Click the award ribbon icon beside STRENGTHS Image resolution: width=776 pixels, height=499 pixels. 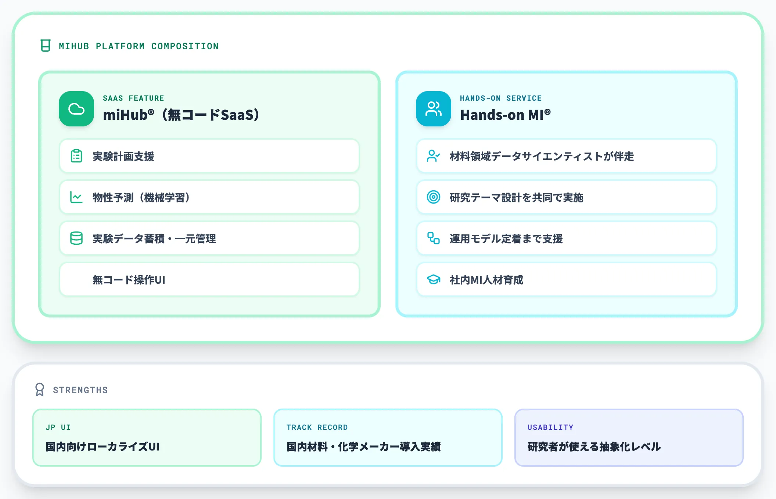pyautogui.click(x=40, y=390)
